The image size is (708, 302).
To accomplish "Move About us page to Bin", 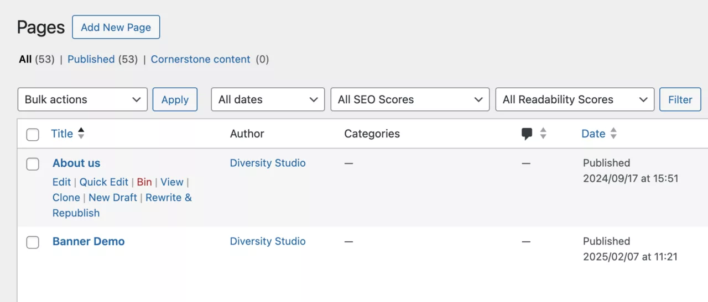I will pos(144,182).
